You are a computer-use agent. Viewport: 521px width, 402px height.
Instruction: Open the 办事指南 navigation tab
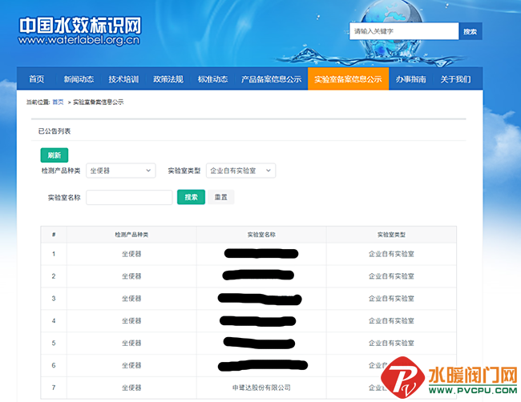pyautogui.click(x=410, y=79)
